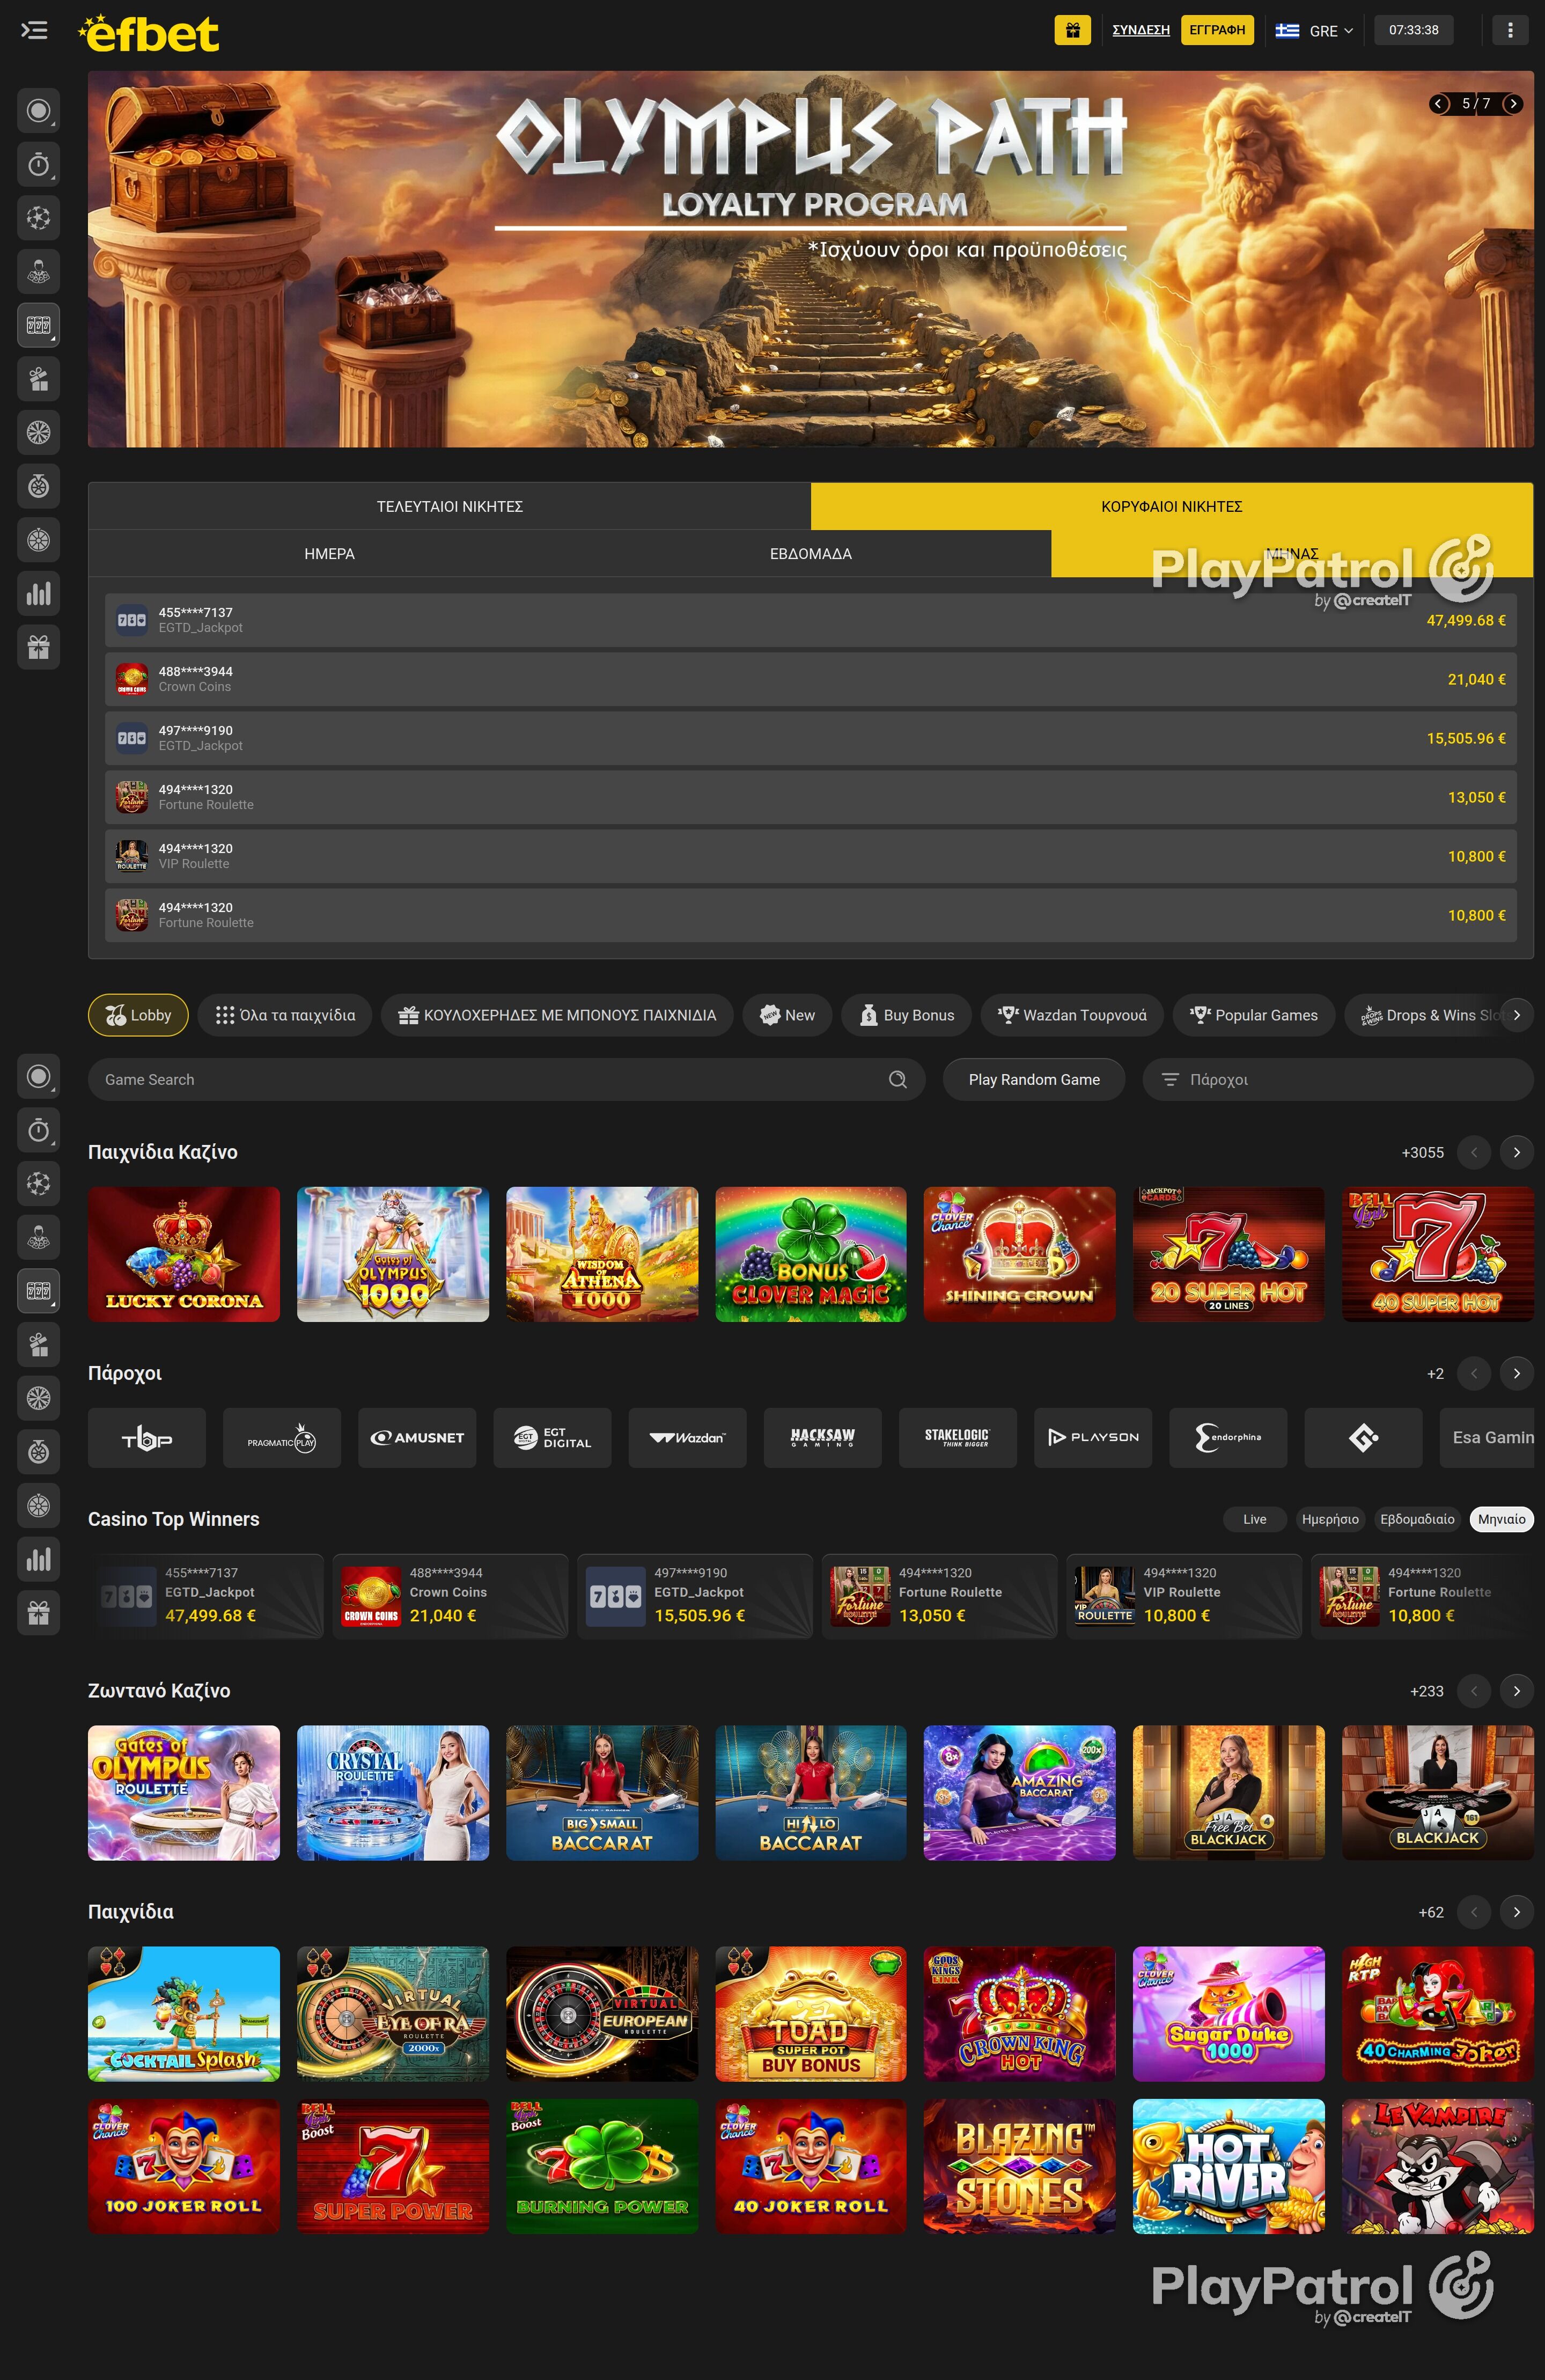1545x2380 pixels.
Task: Select the Endorphina provider logo
Action: (1228, 1438)
